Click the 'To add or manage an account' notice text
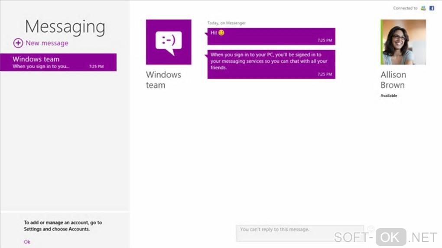Viewport: 442px width, 248px height. (x=63, y=226)
